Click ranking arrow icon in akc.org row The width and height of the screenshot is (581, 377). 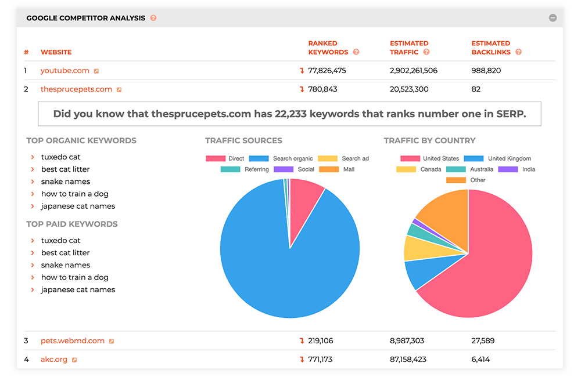(x=302, y=359)
